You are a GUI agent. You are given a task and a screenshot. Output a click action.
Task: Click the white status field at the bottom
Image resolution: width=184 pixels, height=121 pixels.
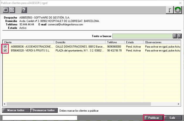pos(40,118)
